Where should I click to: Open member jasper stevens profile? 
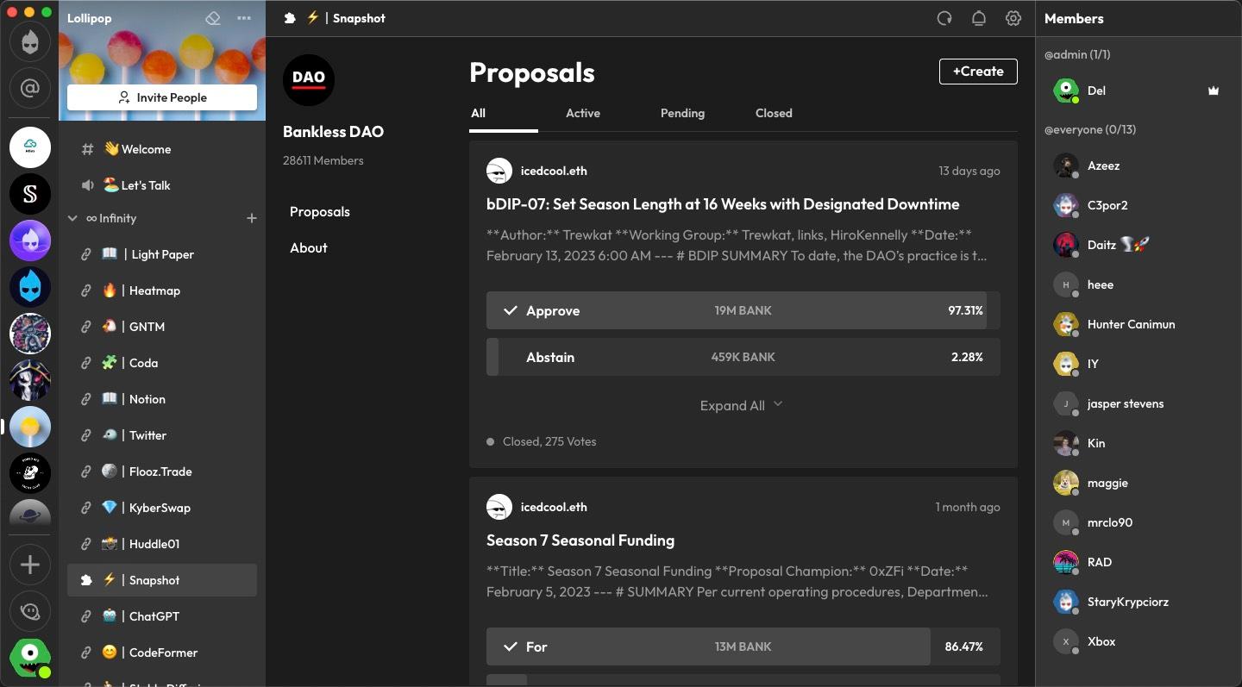tap(1138, 403)
